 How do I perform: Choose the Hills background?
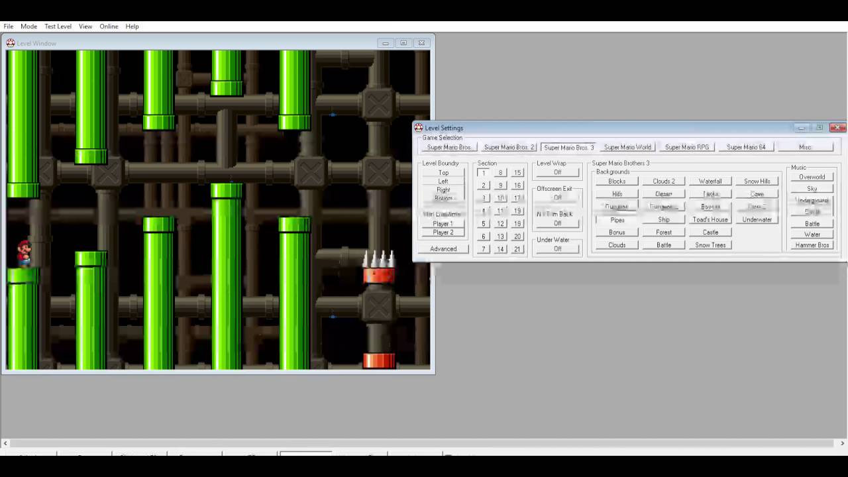tap(617, 194)
